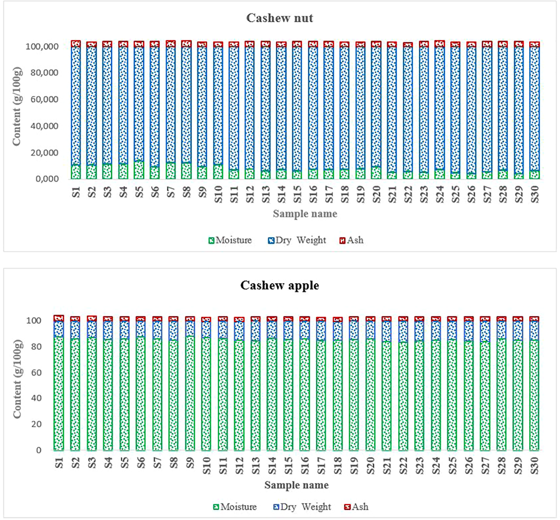The width and height of the screenshot is (560, 520).
Task: Click the Moisture legend swatch in Cashew nut chart
Action: pyautogui.click(x=211, y=240)
